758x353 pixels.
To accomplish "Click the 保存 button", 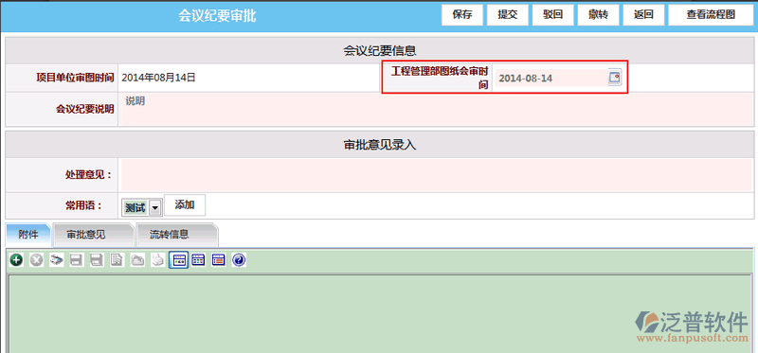I will coord(462,15).
